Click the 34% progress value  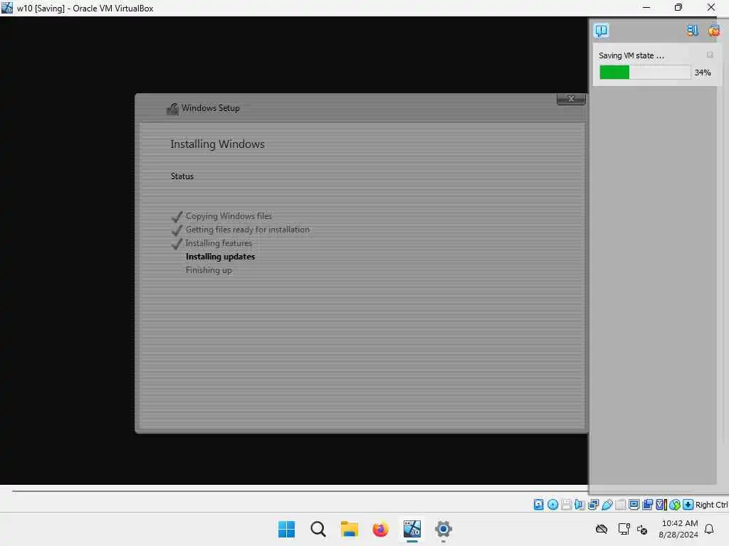pos(703,73)
